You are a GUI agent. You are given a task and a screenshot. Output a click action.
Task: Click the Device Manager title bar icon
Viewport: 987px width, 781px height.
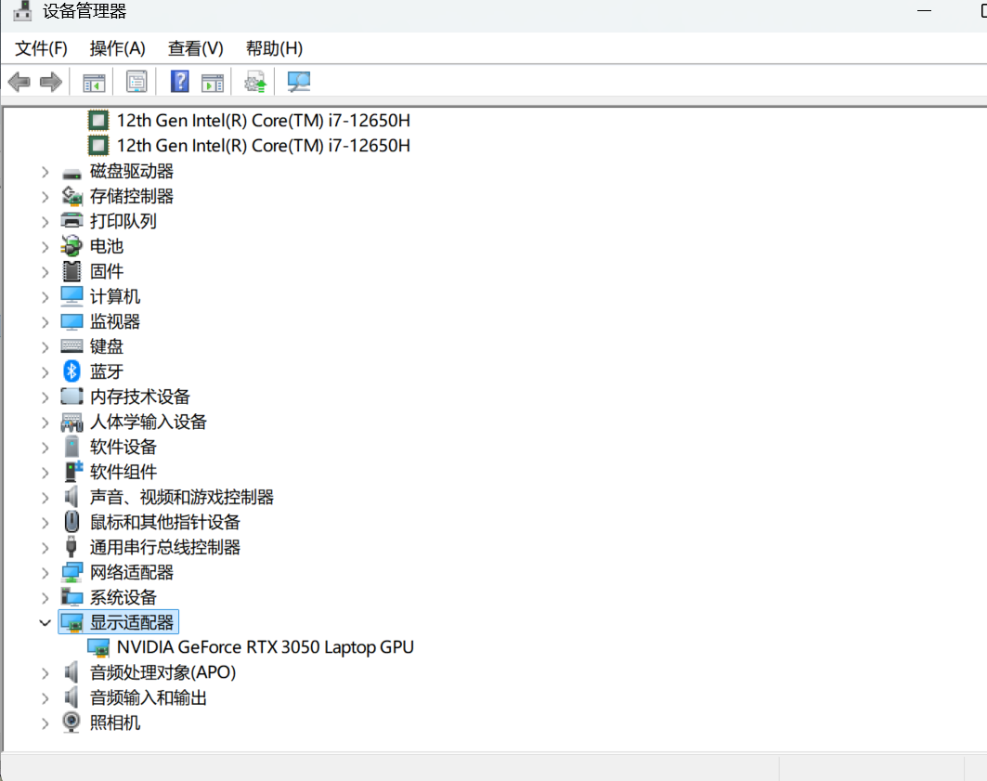(22, 11)
